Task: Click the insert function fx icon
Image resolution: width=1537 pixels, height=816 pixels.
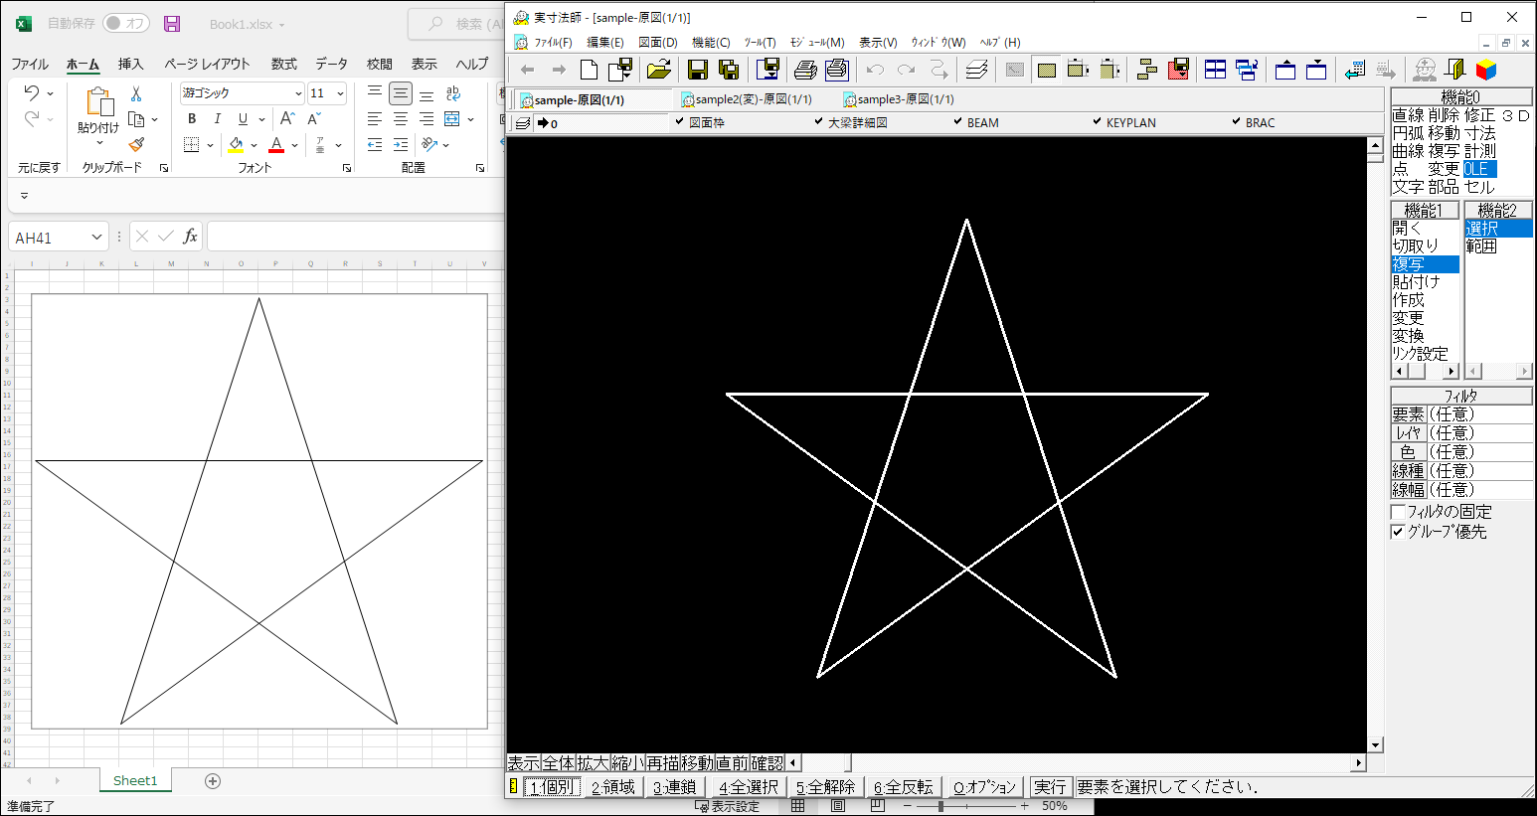Action: coord(190,237)
